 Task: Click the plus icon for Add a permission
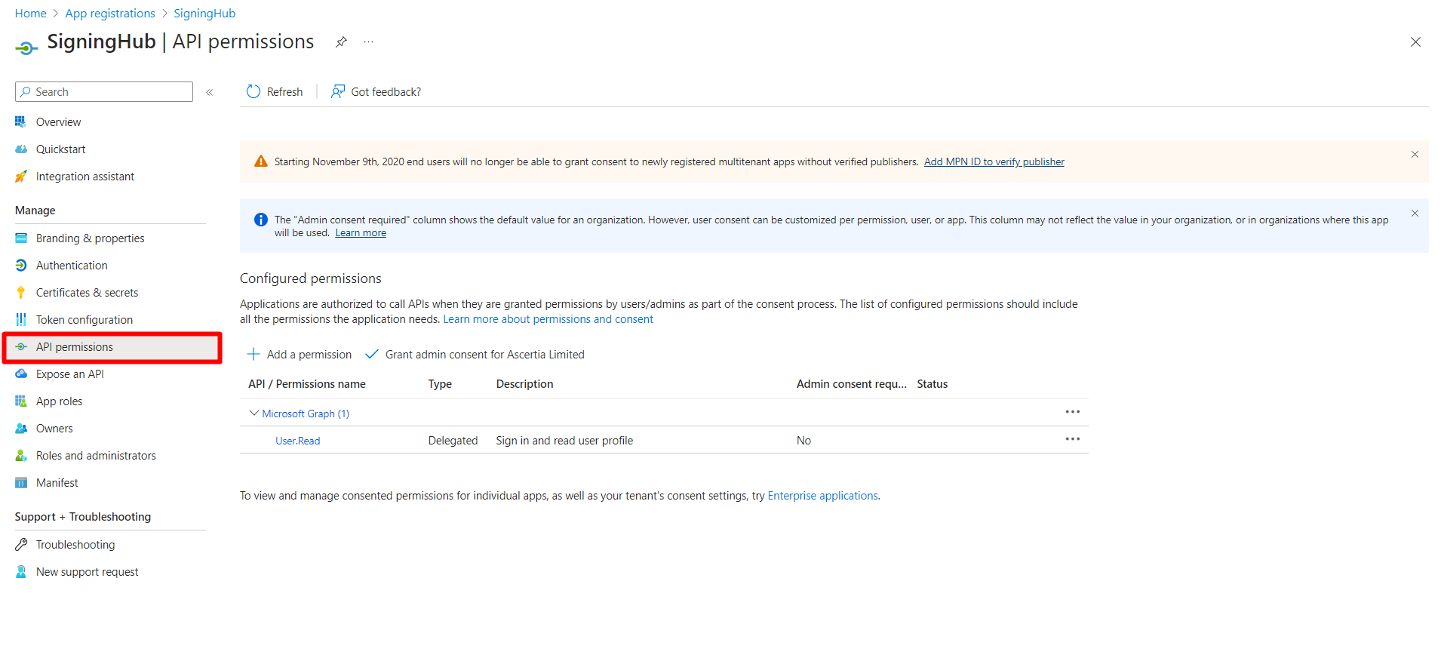[x=253, y=354]
